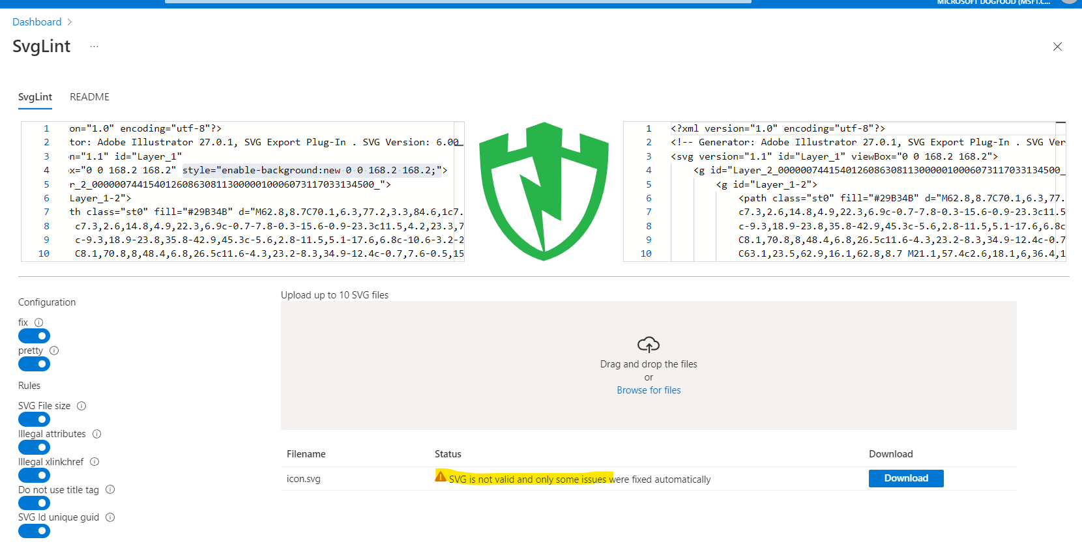This screenshot has height=544, width=1082.
Task: Click the warning icon in Status column
Action: click(441, 477)
